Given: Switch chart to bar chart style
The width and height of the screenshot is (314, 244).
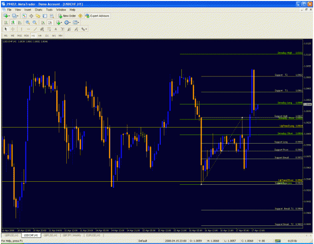Looking at the screenshot, I should (x=6, y=23).
